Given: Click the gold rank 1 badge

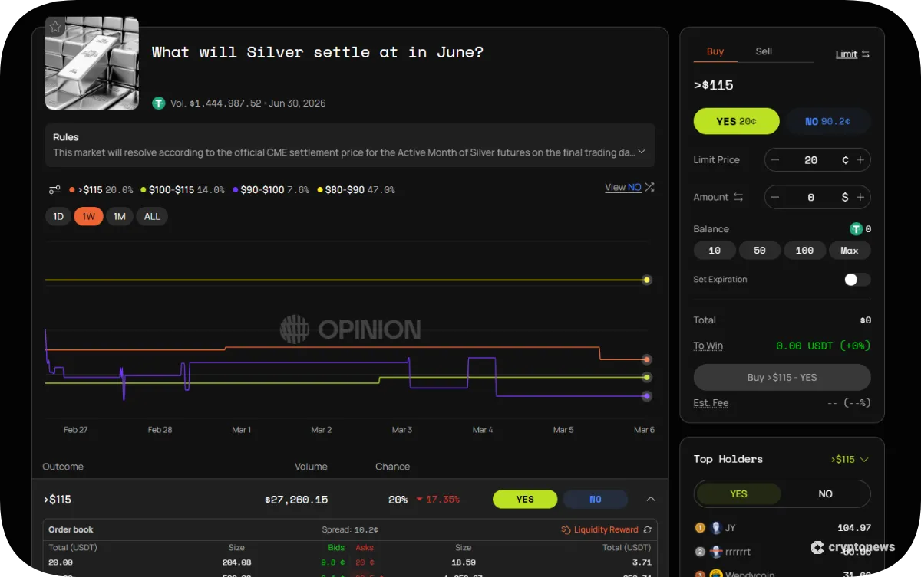Looking at the screenshot, I should pyautogui.click(x=699, y=527).
